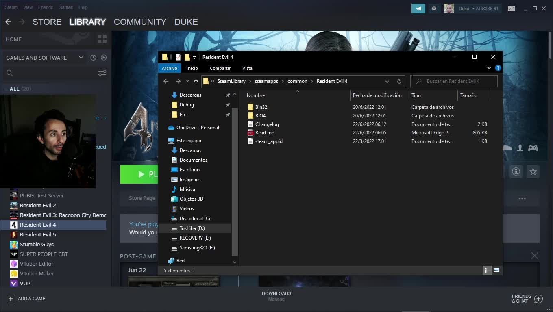
Task: Open the Steam menu
Action: 11,7
